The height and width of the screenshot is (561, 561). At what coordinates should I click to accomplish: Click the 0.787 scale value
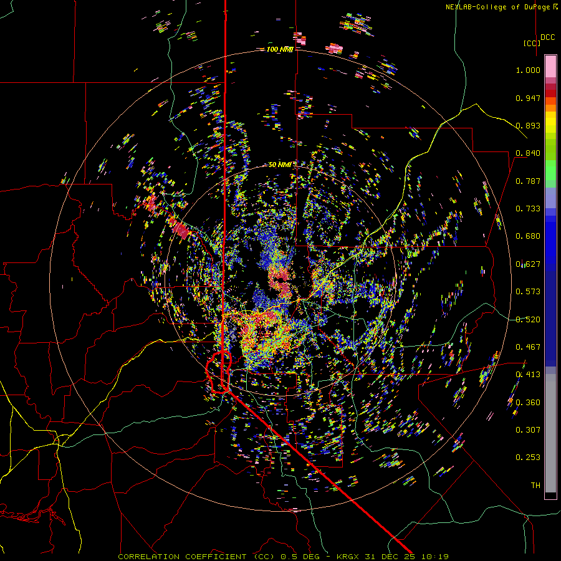pyautogui.click(x=528, y=181)
